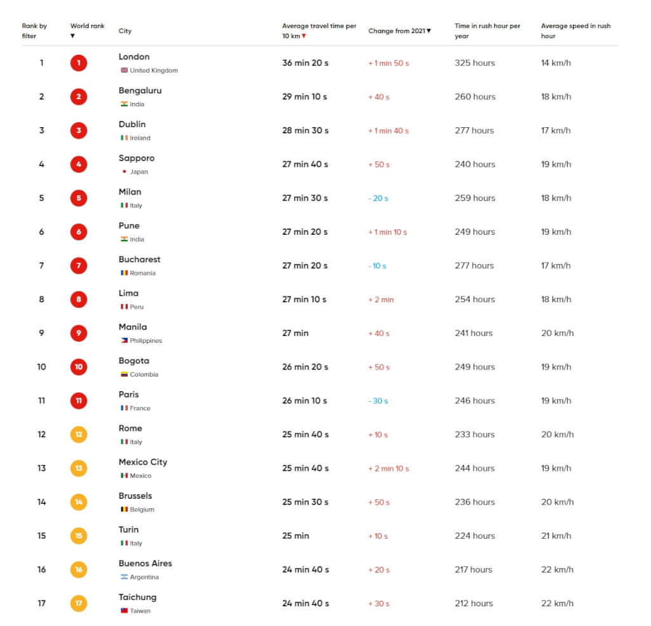Click Bucharest's red rank 7 badge
Viewport: 651px width, 626px height.
click(79, 266)
